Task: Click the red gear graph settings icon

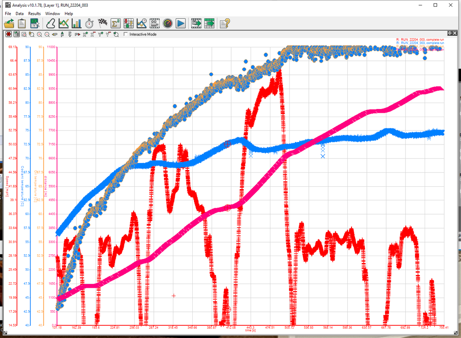Action: coord(9,34)
